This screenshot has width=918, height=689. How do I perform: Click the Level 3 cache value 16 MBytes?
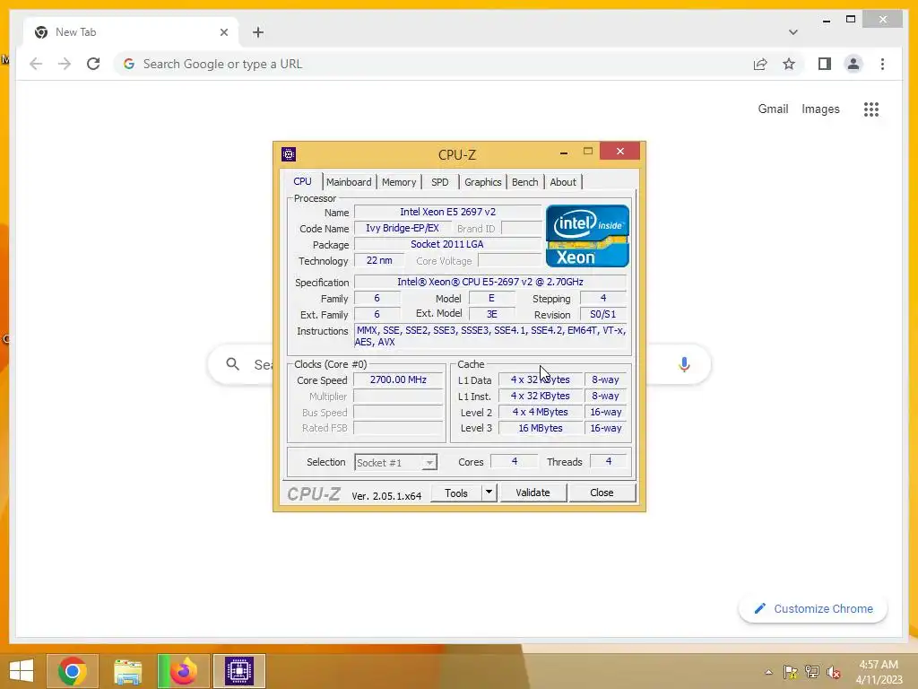coord(541,428)
